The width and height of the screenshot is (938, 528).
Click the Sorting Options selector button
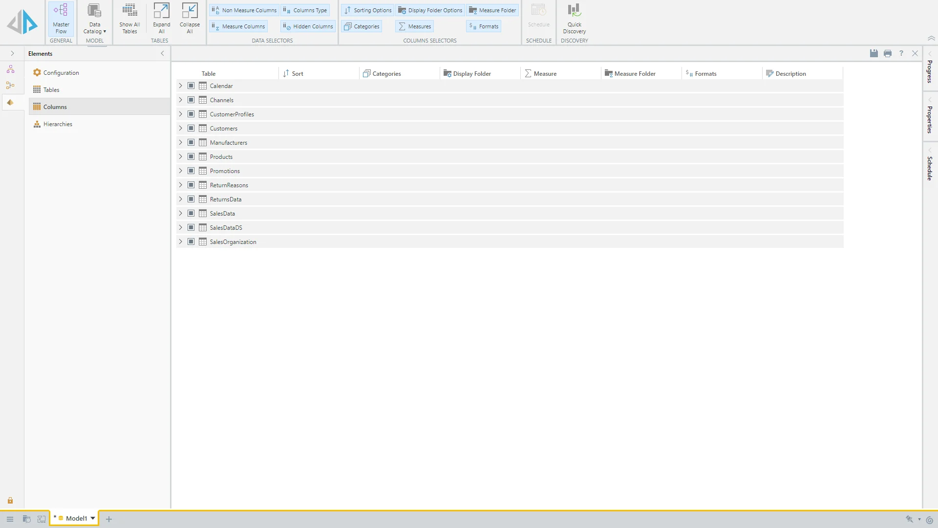click(368, 10)
